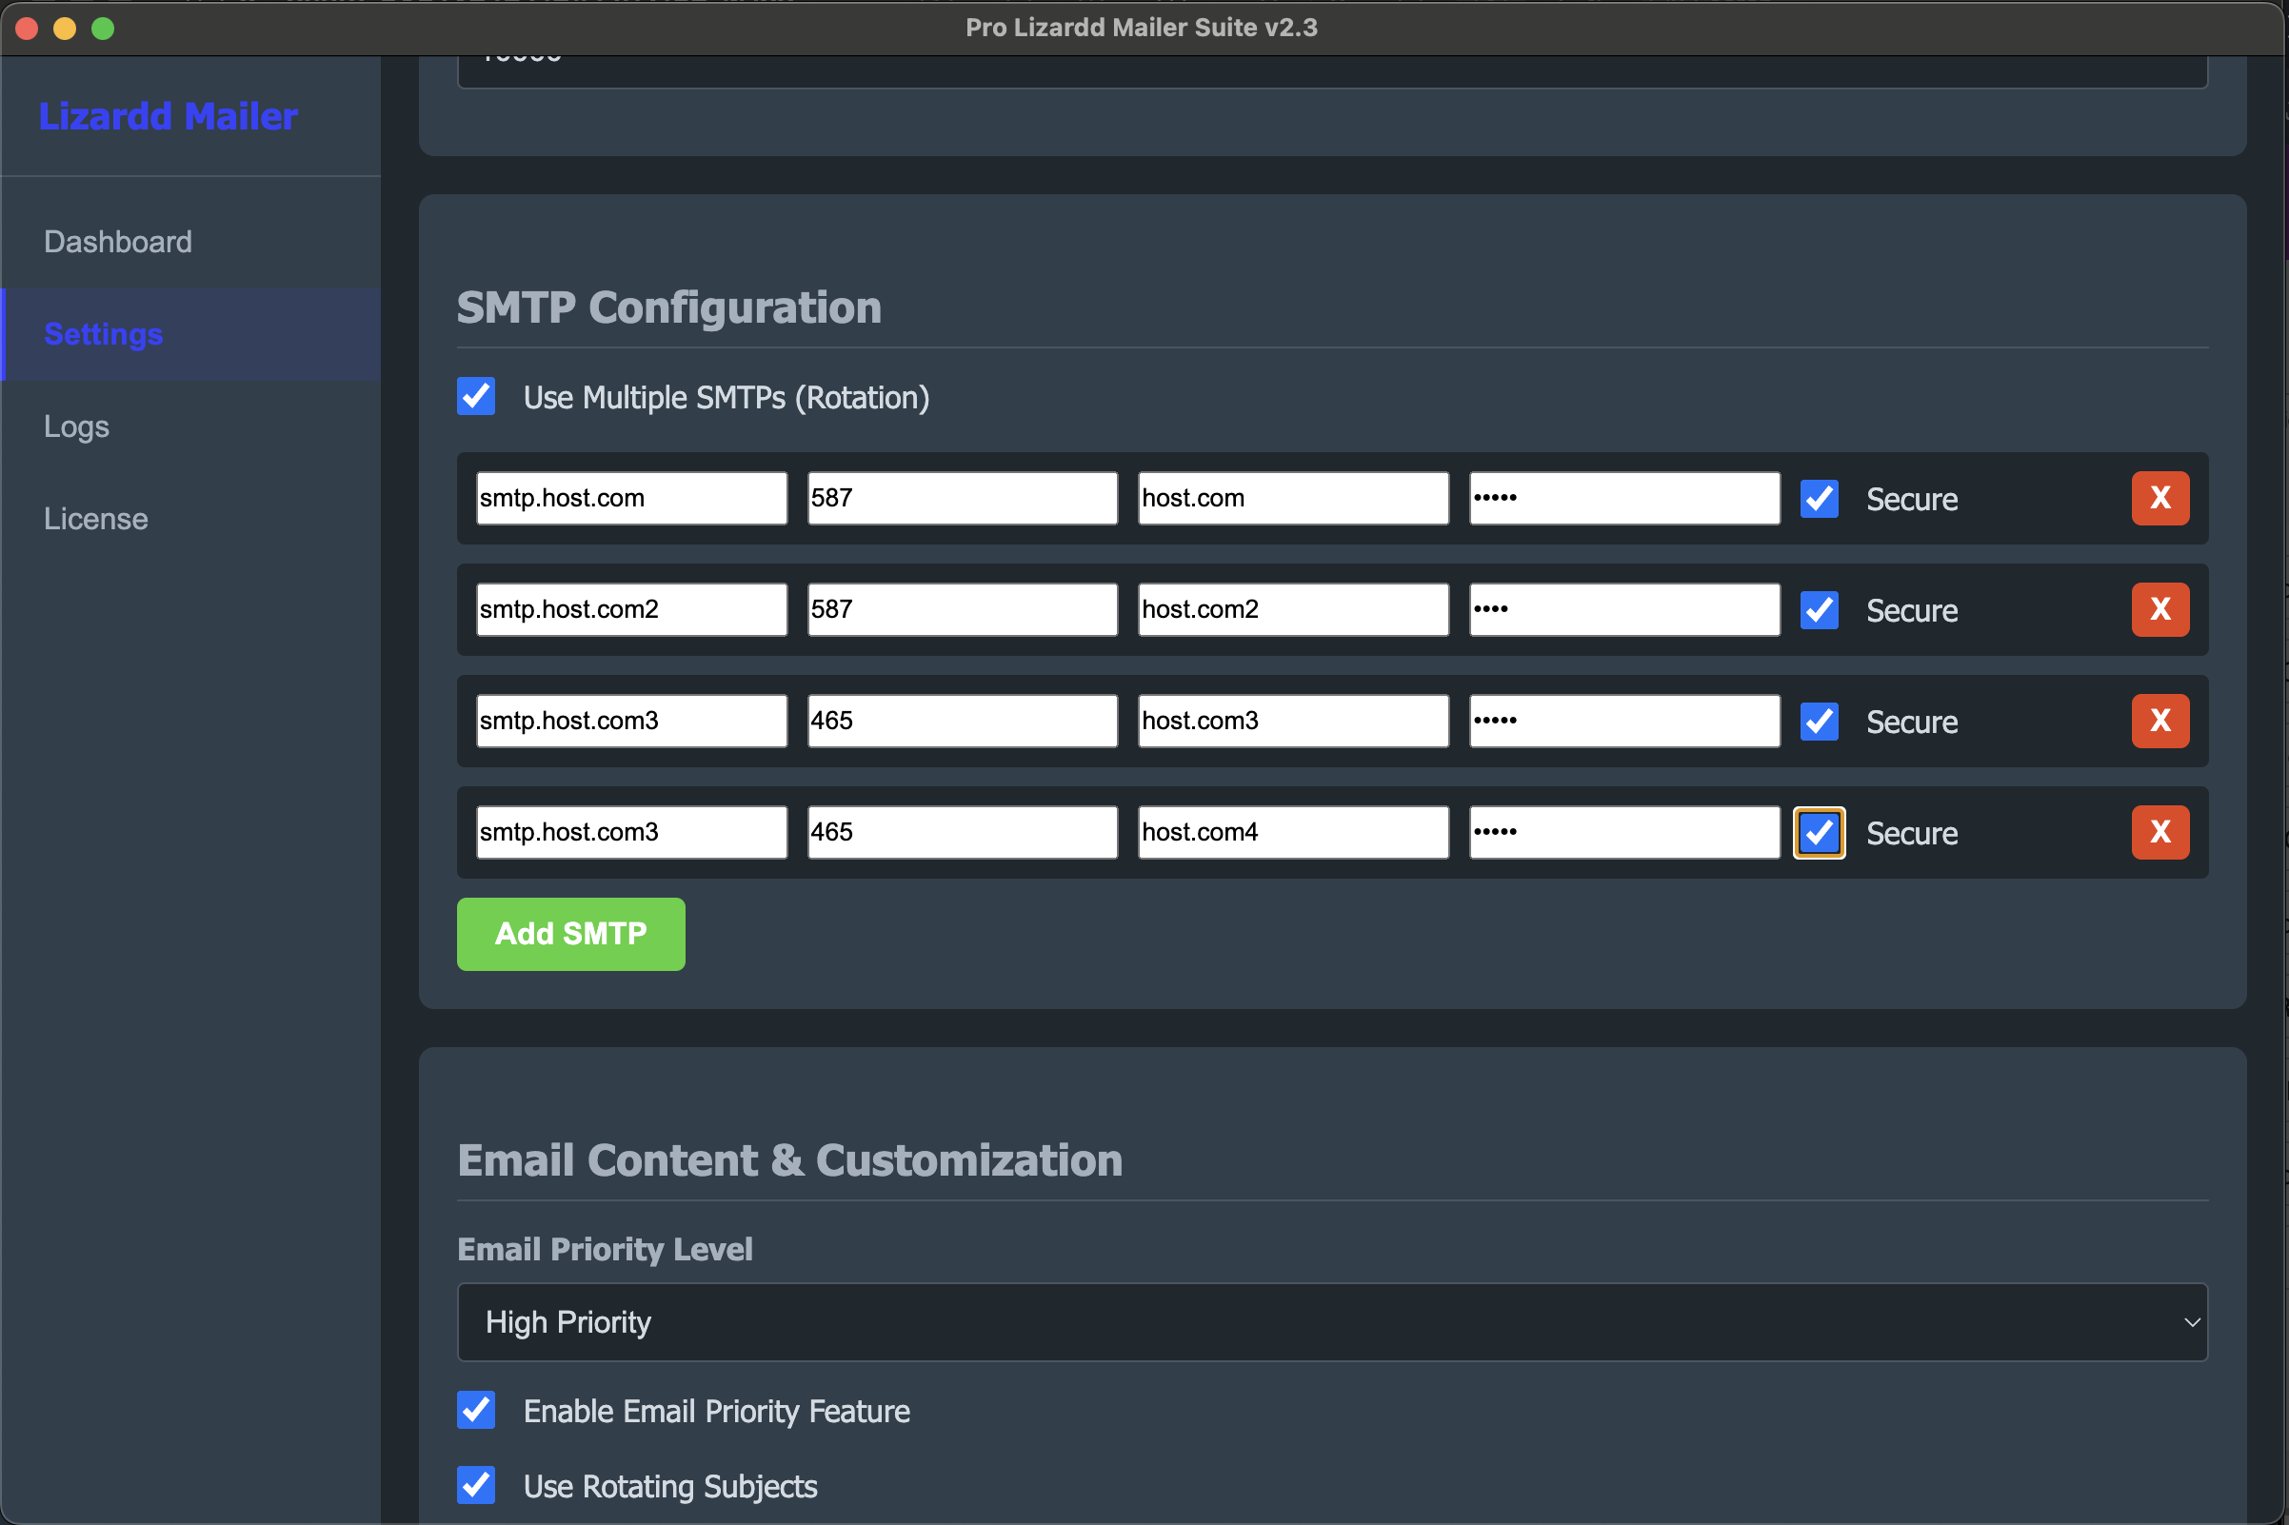
Task: Delete the host.com2 SMTP row
Action: (2159, 610)
